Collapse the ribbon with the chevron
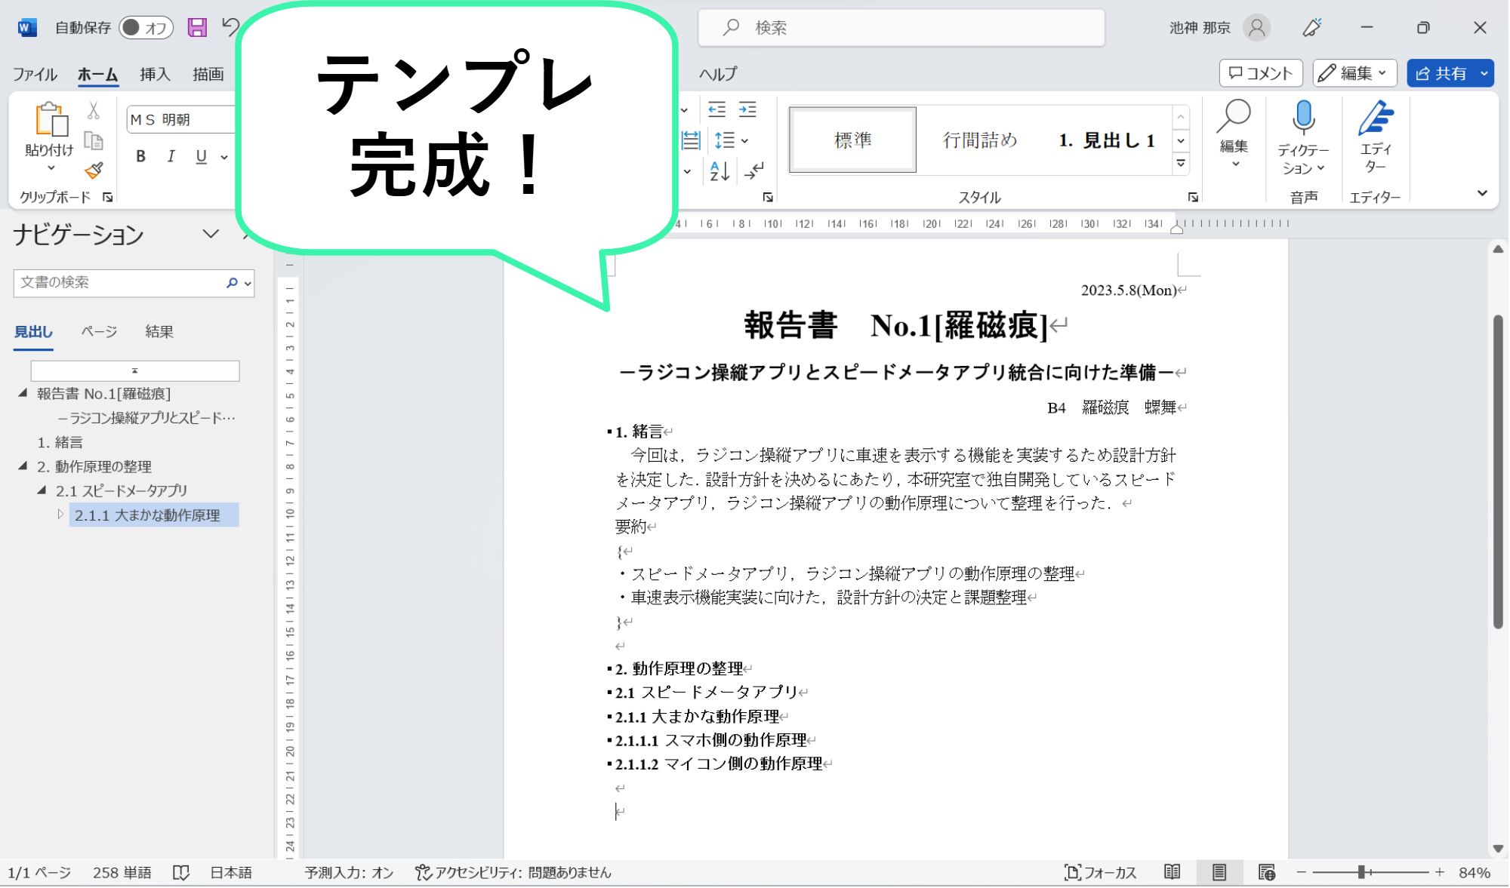The height and width of the screenshot is (888, 1510). click(x=1482, y=193)
